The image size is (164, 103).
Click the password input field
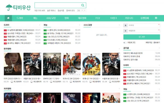[x=143, y=31]
